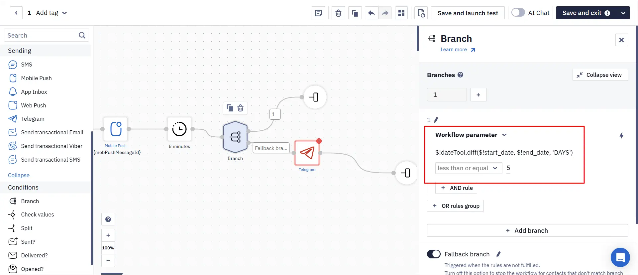Add an OR rules group

pyautogui.click(x=455, y=206)
